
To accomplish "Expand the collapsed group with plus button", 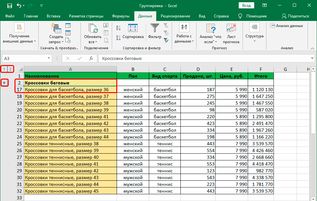I will pyautogui.click(x=4, y=83).
